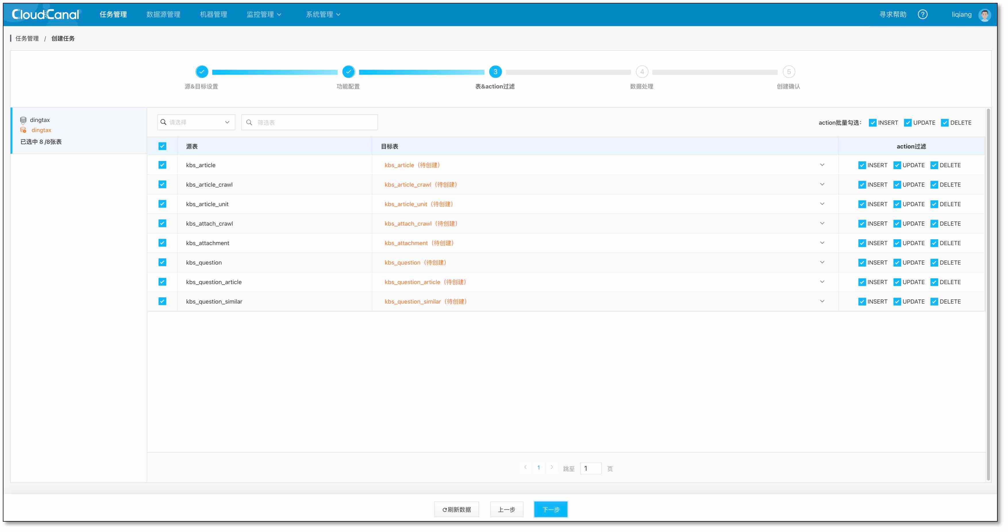This screenshot has height=532, width=1008.
Task: Expand target table dropdown for kbs_question
Action: click(822, 263)
